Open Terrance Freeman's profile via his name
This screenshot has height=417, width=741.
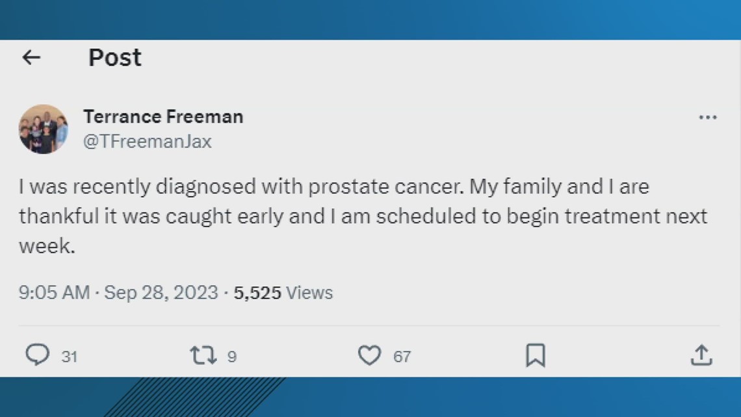(x=162, y=116)
